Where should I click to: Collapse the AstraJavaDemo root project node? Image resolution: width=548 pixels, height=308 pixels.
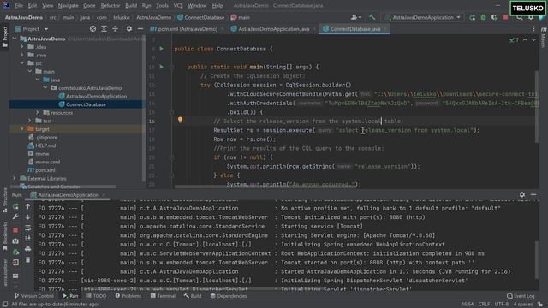15,38
